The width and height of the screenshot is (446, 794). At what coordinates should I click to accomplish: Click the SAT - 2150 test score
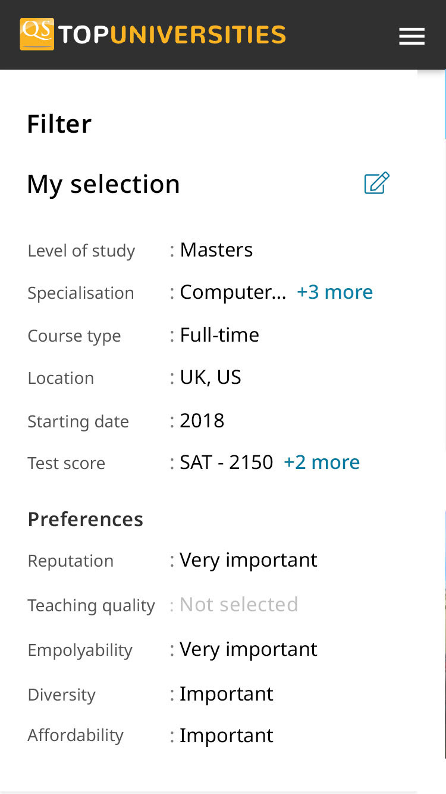point(227,462)
